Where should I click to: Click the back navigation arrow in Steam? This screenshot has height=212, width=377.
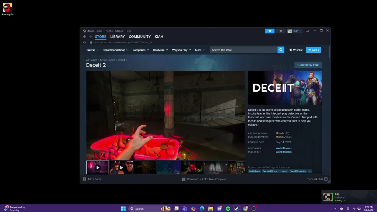[x=85, y=37]
